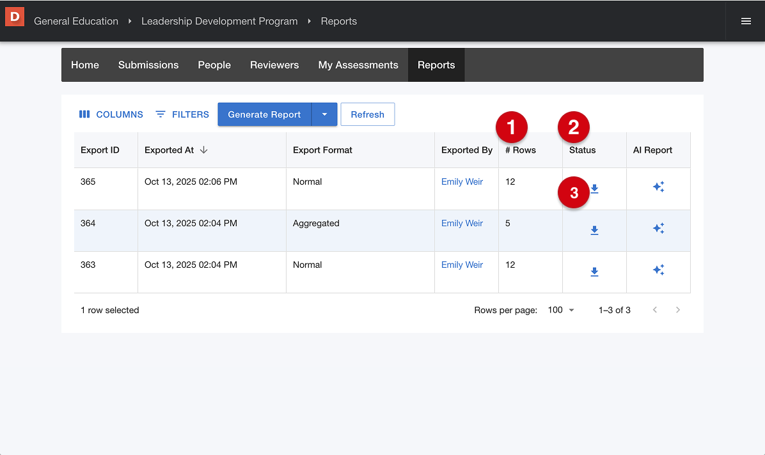Open the People tab
The image size is (765, 455).
[214, 65]
